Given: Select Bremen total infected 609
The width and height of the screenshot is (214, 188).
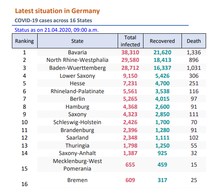Looking at the screenshot, I should pos(130,180).
